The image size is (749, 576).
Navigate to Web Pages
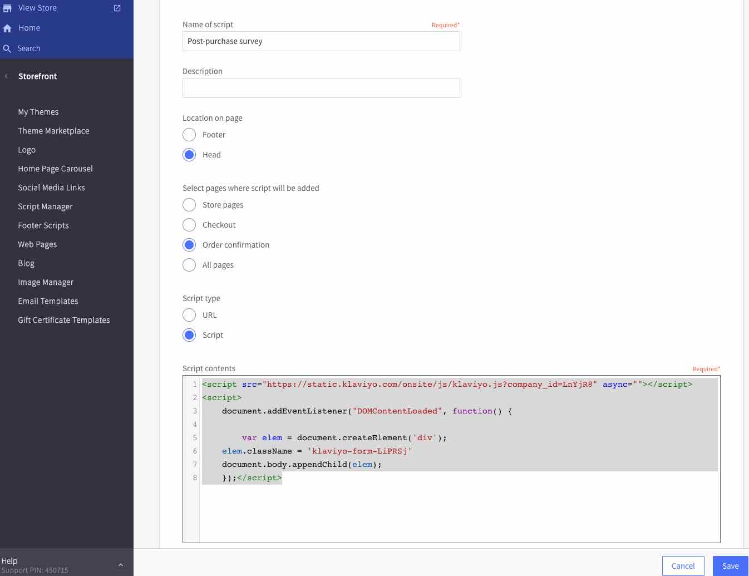[37, 244]
